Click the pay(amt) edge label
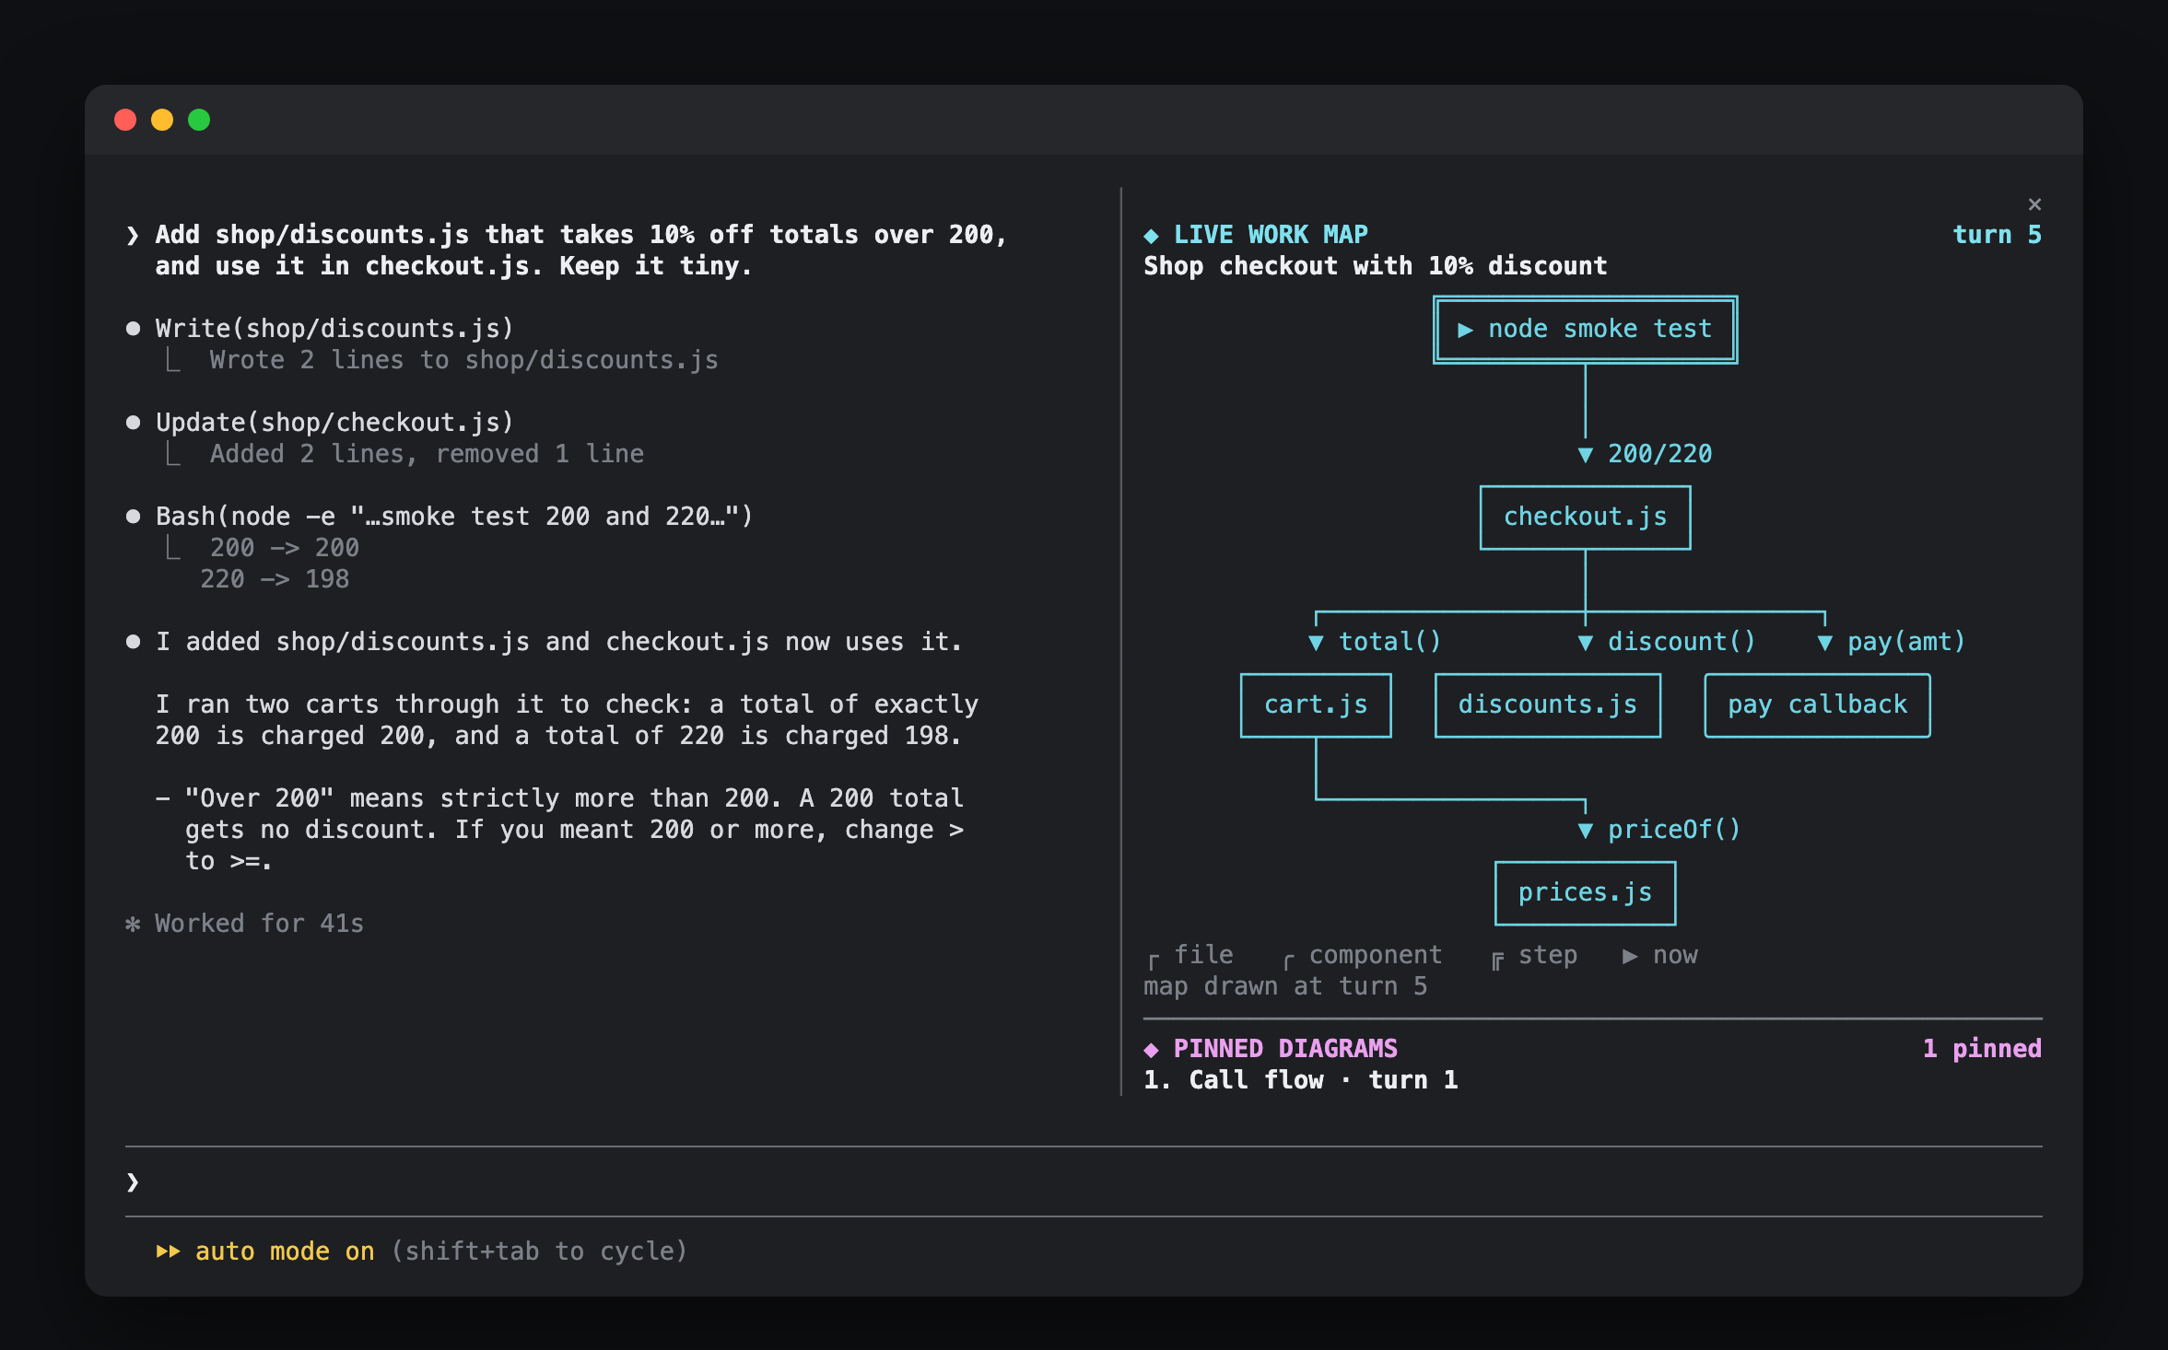Viewport: 2168px width, 1350px height. 1906,642
